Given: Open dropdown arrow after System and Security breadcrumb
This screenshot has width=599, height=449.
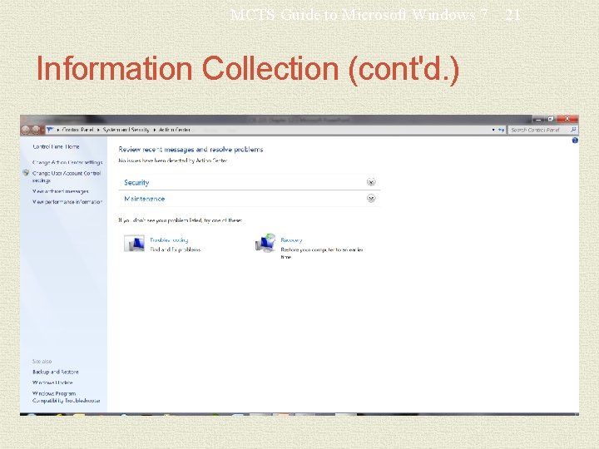Looking at the screenshot, I should (155, 130).
